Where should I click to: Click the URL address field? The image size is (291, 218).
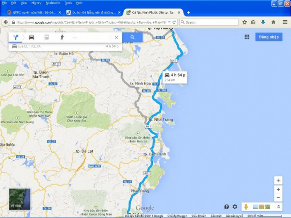(x=91, y=22)
